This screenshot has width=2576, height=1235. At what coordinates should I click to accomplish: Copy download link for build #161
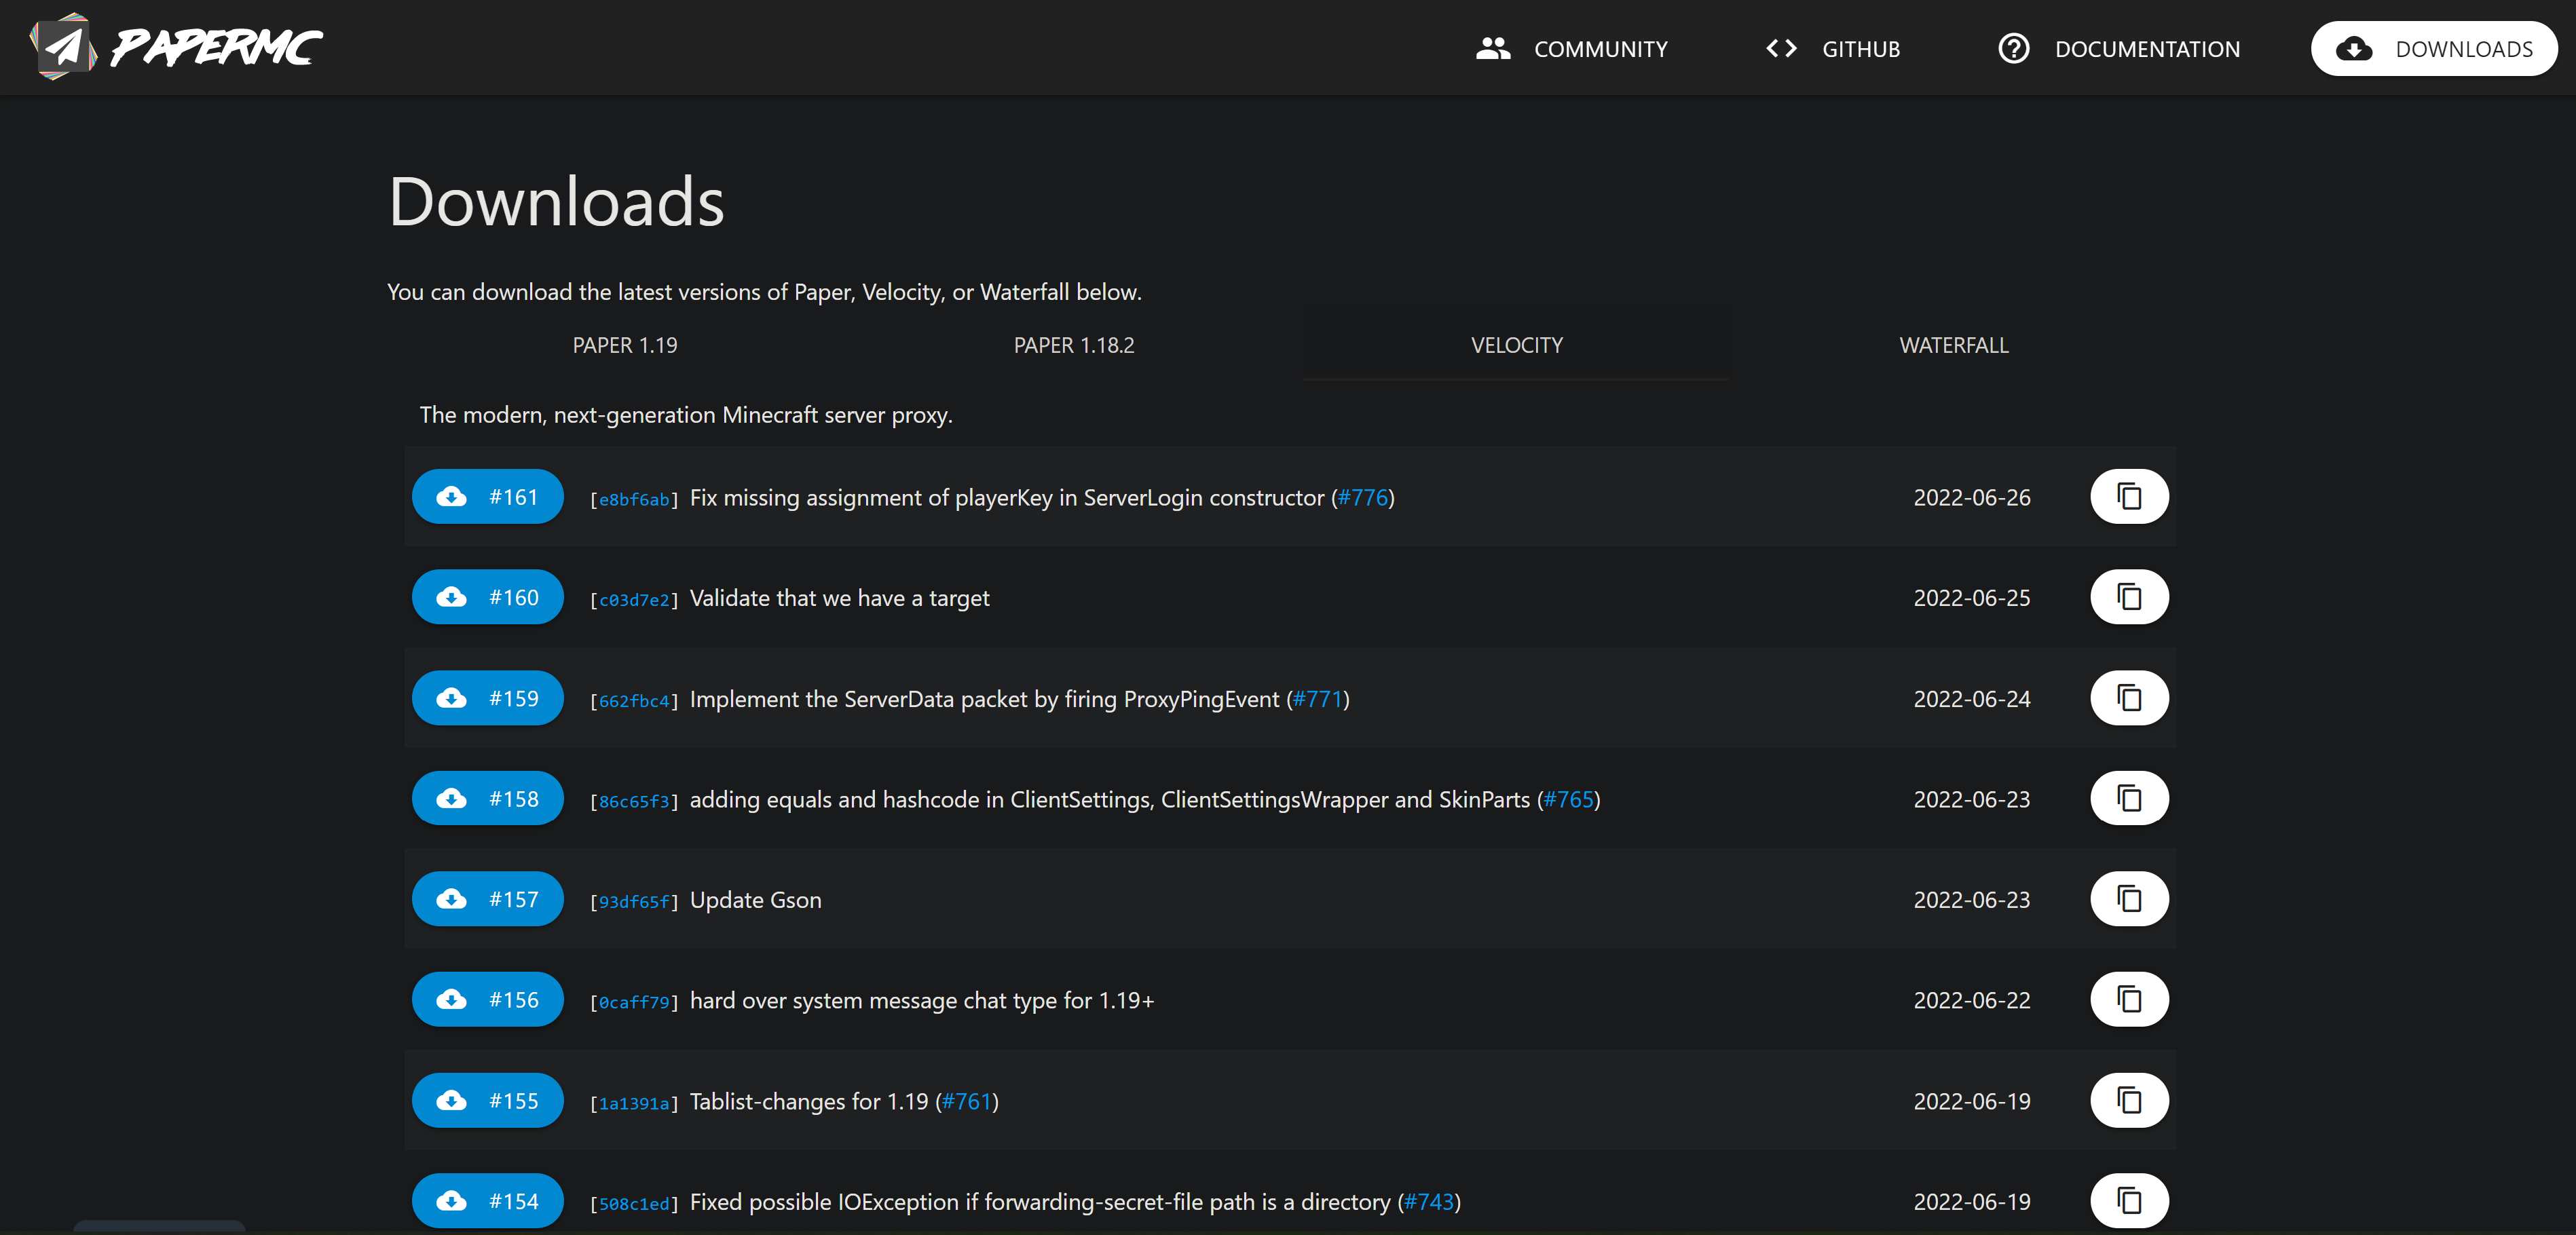2128,497
